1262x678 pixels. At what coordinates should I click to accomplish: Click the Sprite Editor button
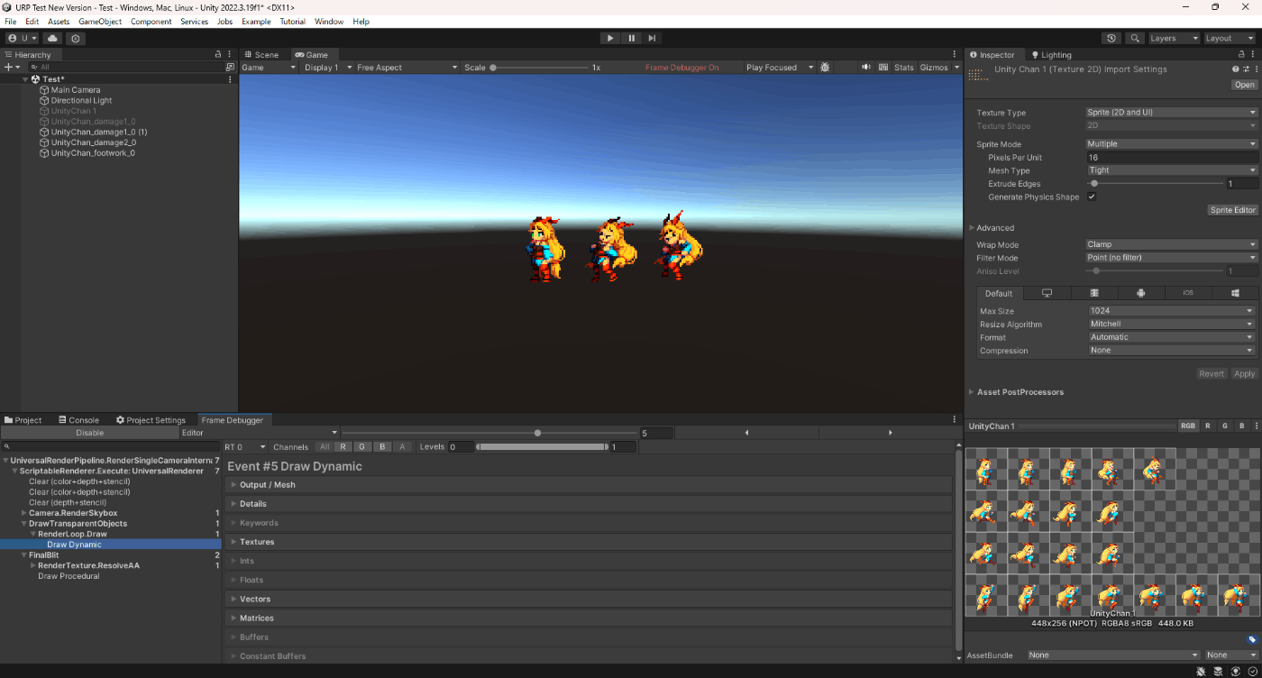tap(1233, 210)
